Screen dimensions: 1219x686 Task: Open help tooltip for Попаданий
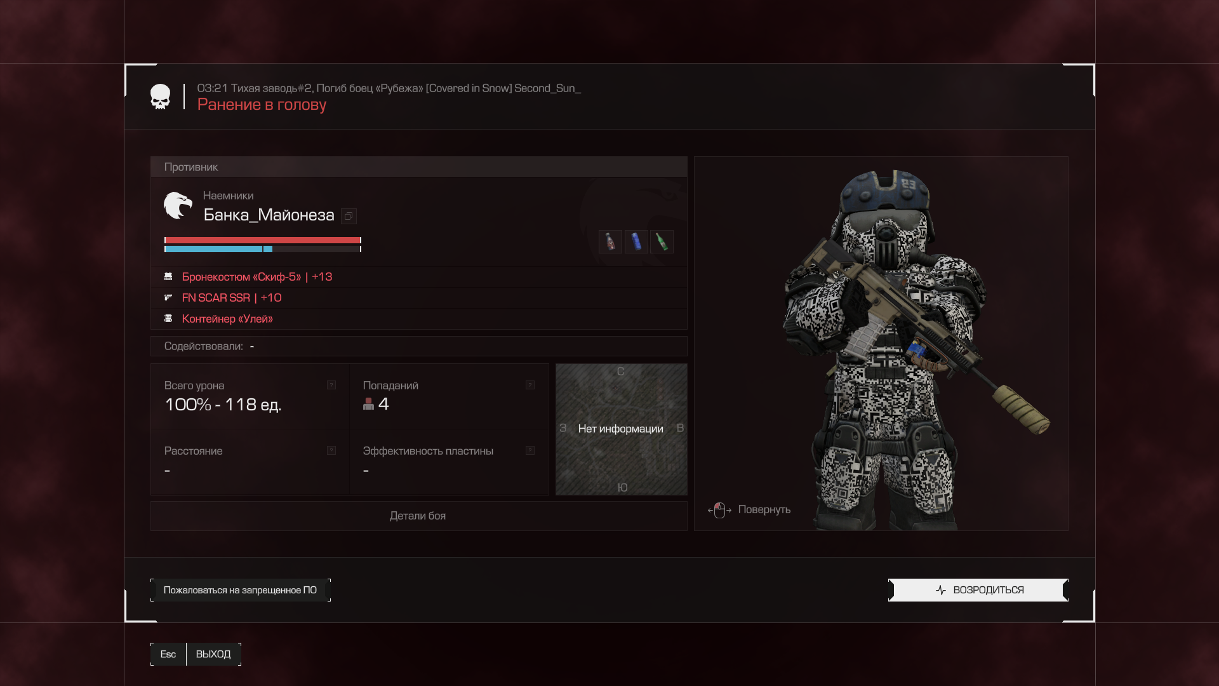click(530, 385)
